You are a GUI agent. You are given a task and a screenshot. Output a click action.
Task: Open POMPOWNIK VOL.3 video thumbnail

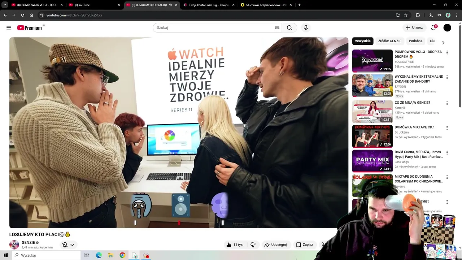[x=372, y=61]
